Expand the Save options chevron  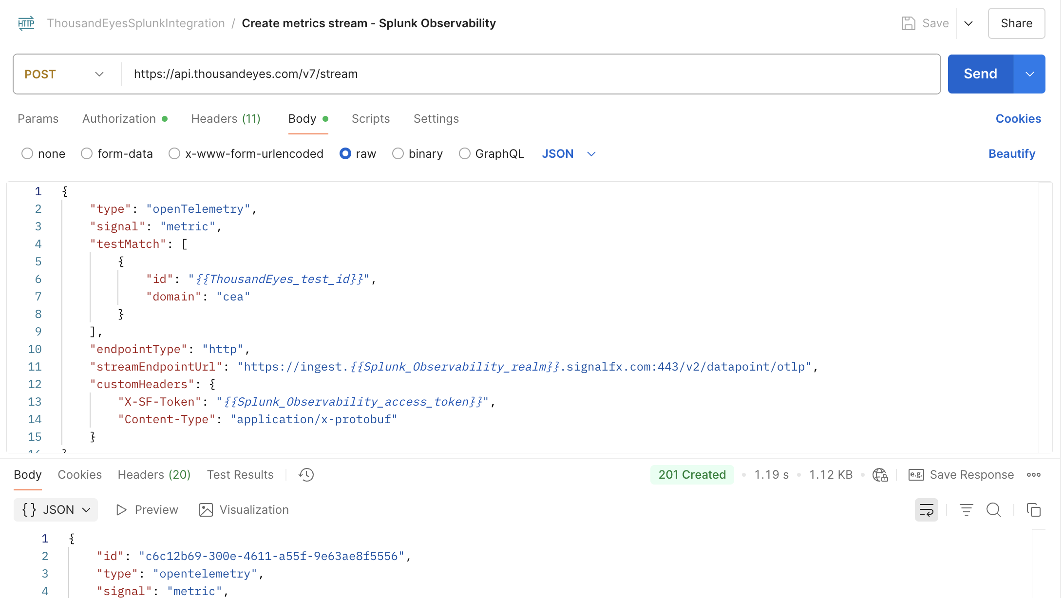click(968, 23)
